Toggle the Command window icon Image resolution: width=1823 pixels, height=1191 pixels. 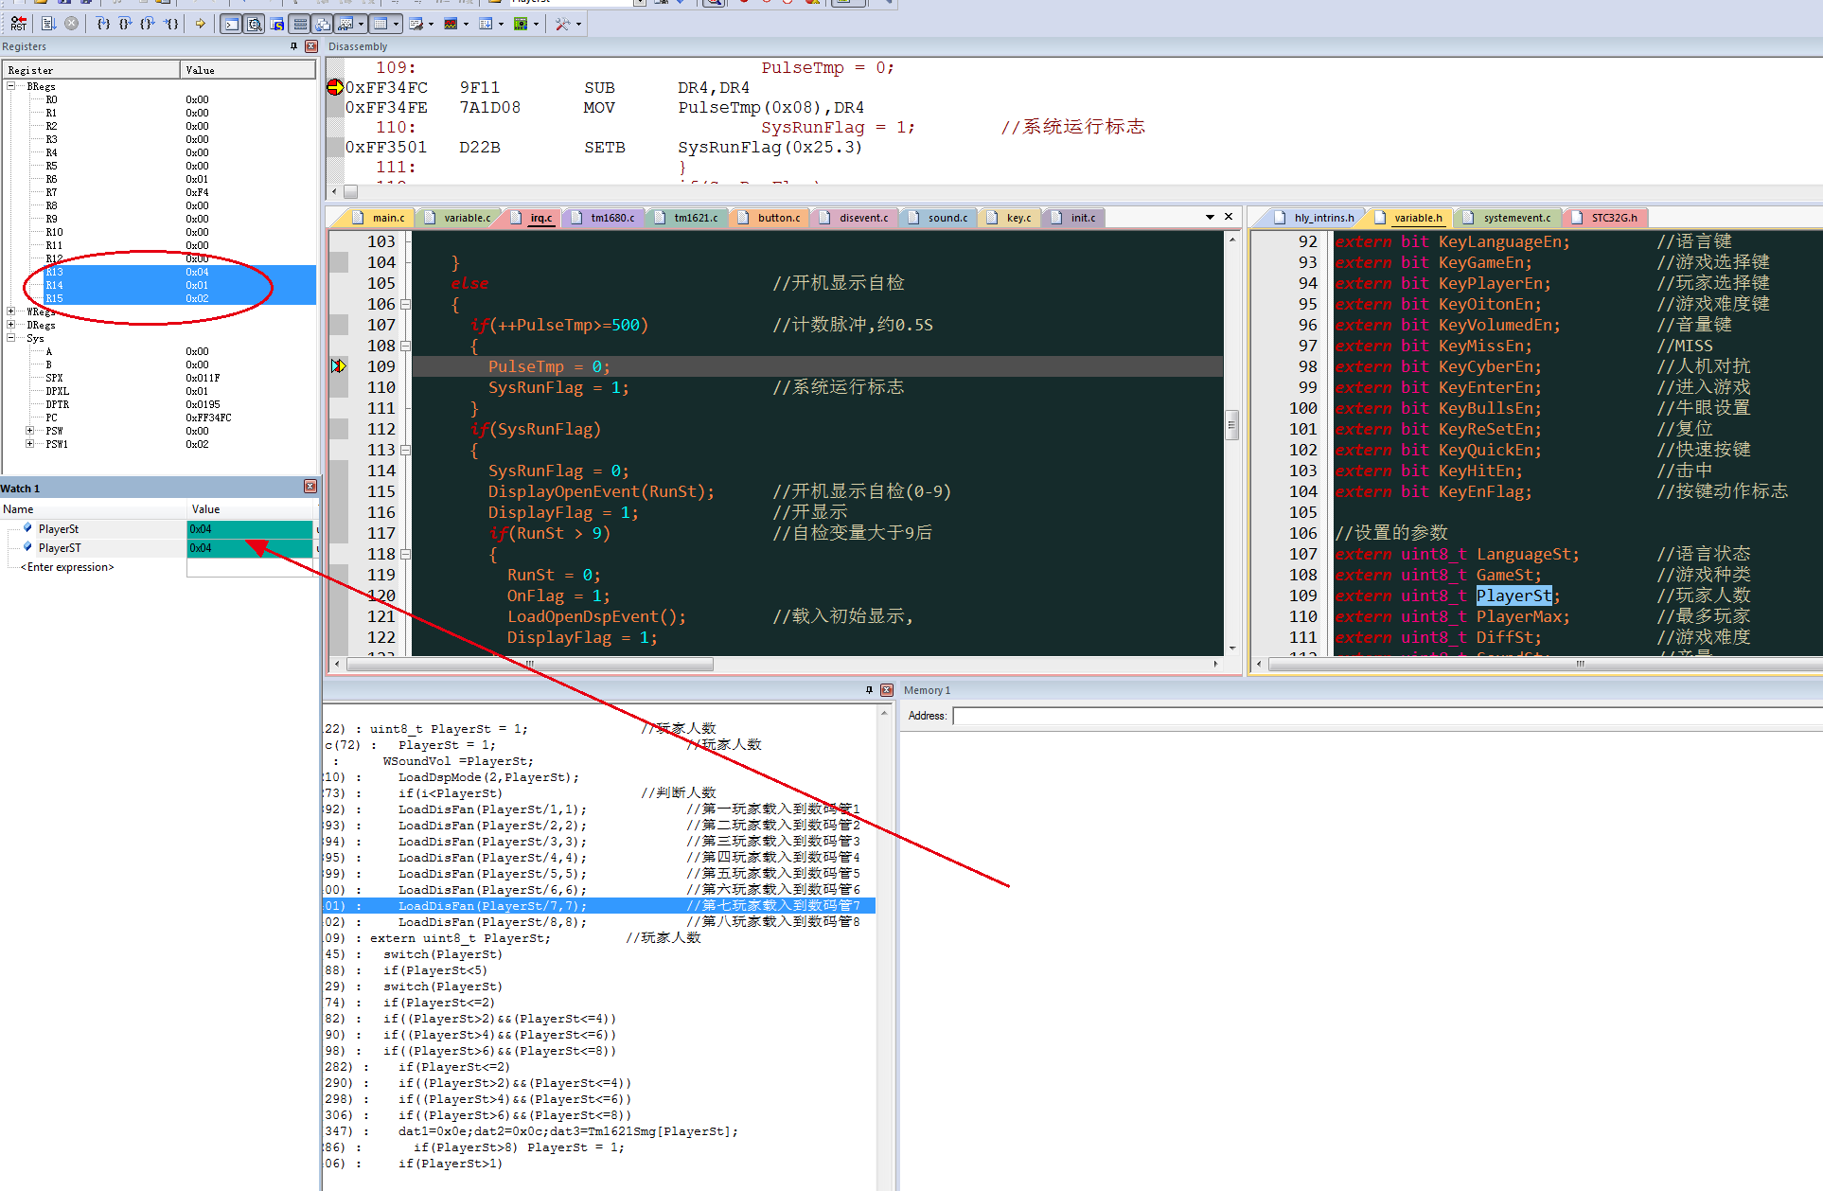[231, 24]
